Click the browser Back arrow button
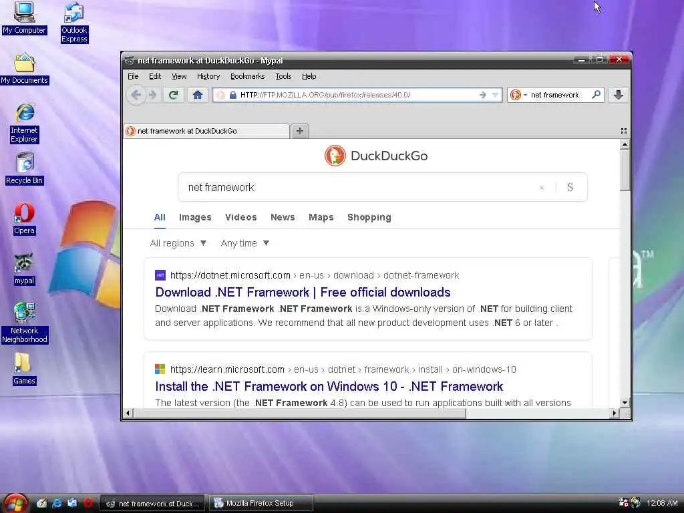Viewport: 684px width, 513px height. coord(136,95)
